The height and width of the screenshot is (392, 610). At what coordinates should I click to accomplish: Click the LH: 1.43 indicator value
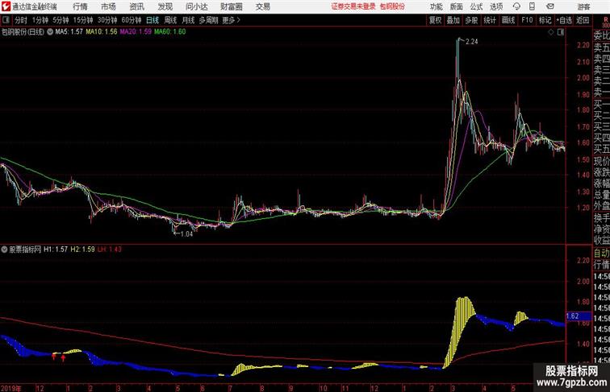(110, 250)
